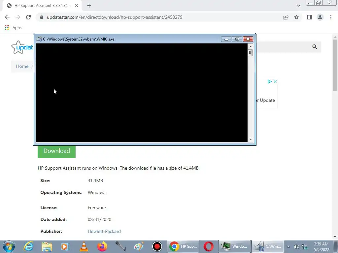The width and height of the screenshot is (338, 253).
Task: Click the share page icon in address bar
Action: [286, 17]
